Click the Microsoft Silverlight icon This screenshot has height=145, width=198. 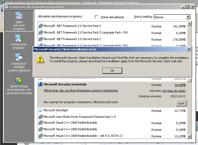click(x=40, y=110)
